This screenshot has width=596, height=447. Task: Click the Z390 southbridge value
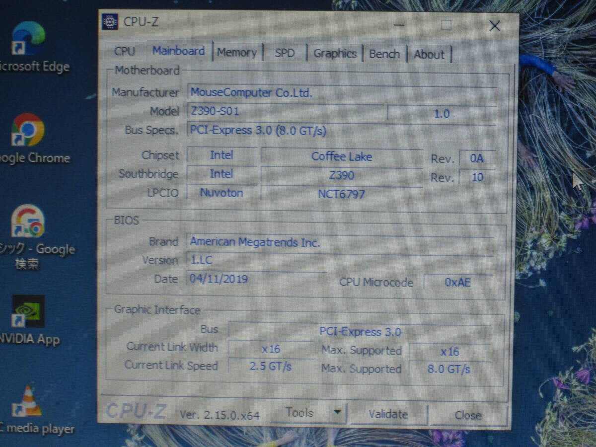(342, 175)
